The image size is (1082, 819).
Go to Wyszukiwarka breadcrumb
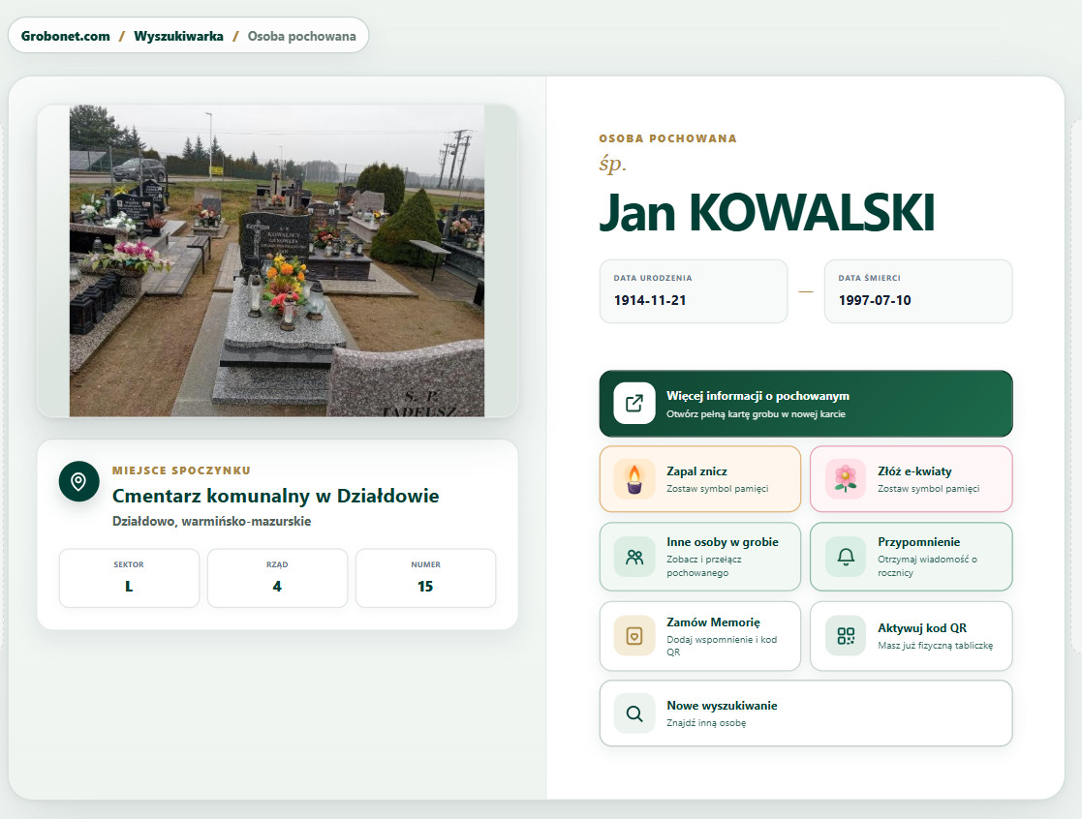pos(179,36)
